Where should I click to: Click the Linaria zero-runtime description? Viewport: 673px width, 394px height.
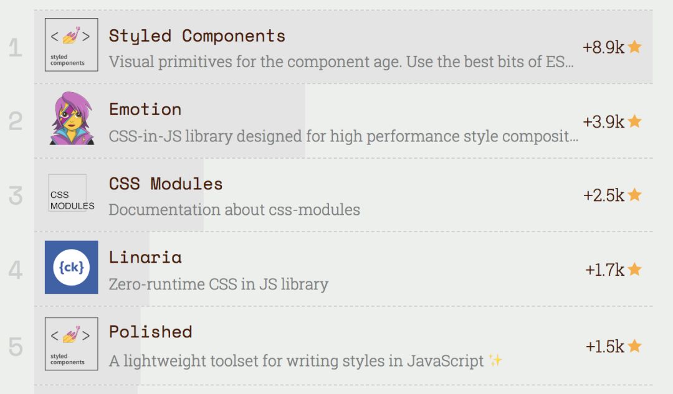[218, 284]
